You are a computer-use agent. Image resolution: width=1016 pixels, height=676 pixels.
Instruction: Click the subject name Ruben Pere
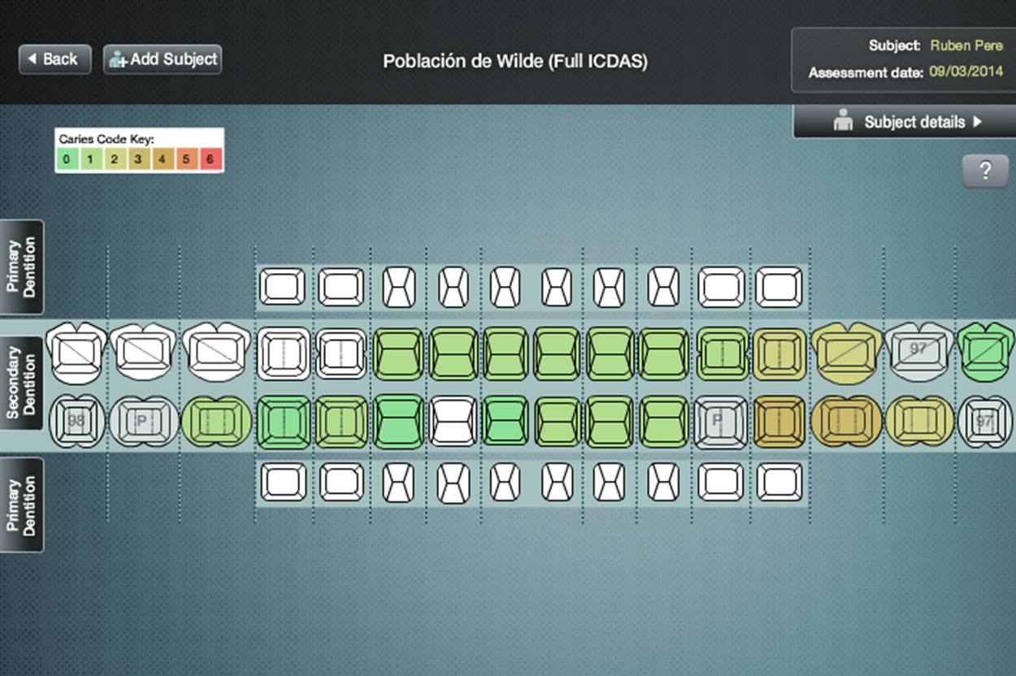pyautogui.click(x=966, y=45)
